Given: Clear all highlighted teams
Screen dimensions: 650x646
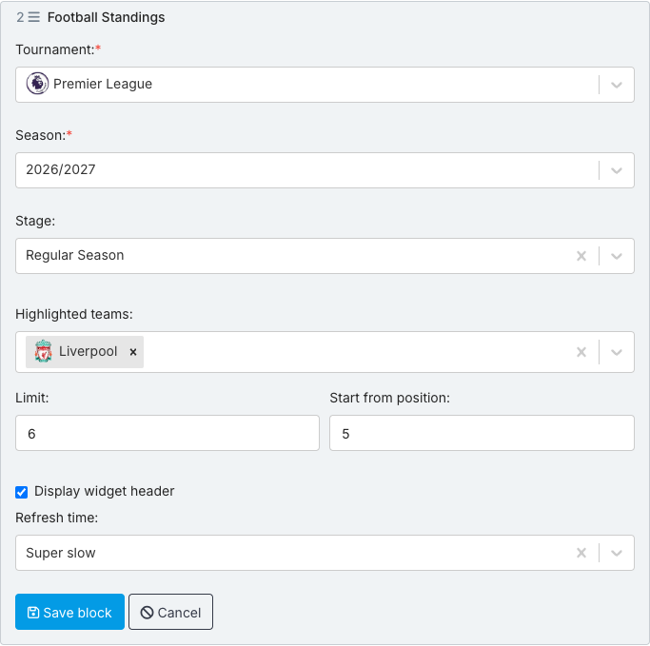Looking at the screenshot, I should click(x=581, y=352).
